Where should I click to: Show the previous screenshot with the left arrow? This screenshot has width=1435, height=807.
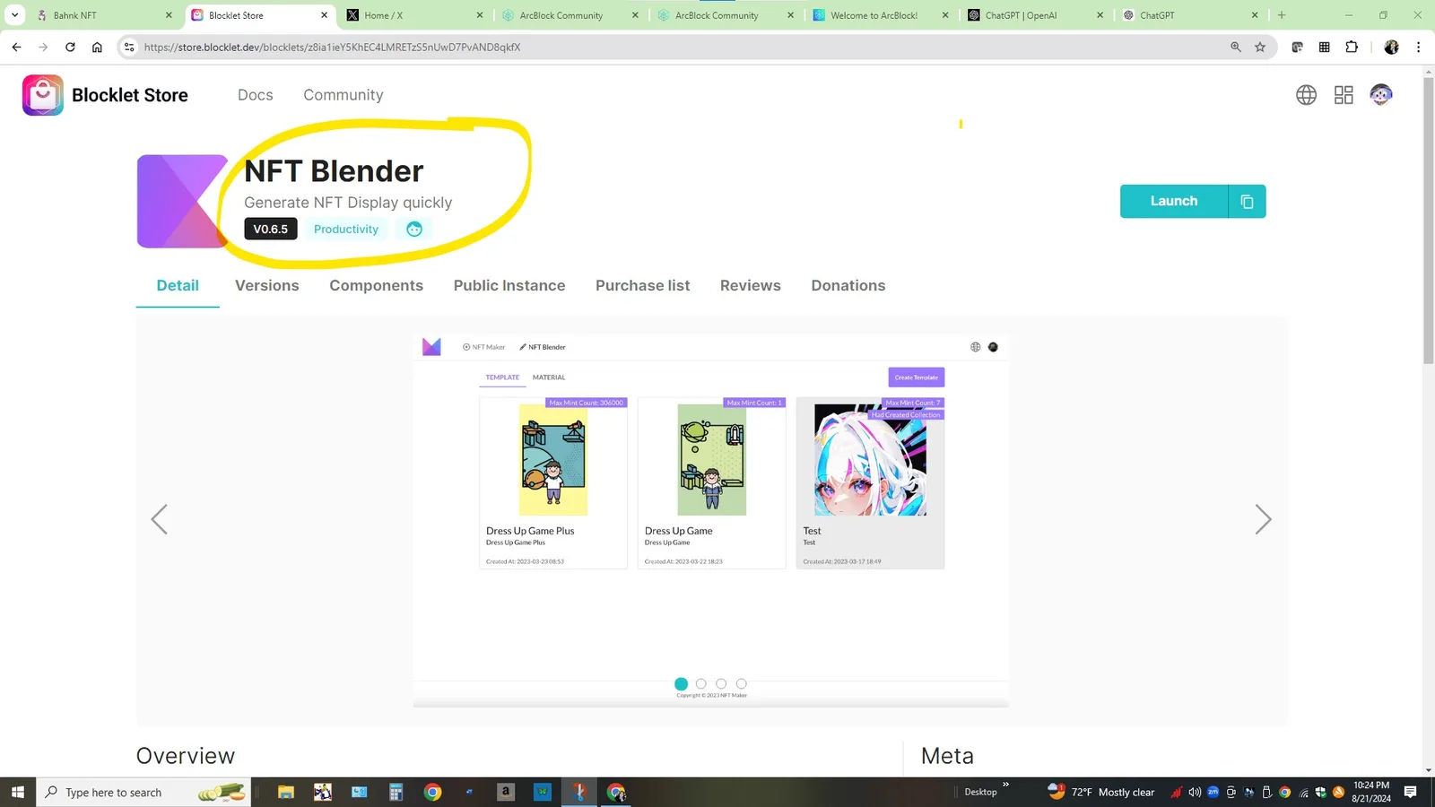(159, 519)
